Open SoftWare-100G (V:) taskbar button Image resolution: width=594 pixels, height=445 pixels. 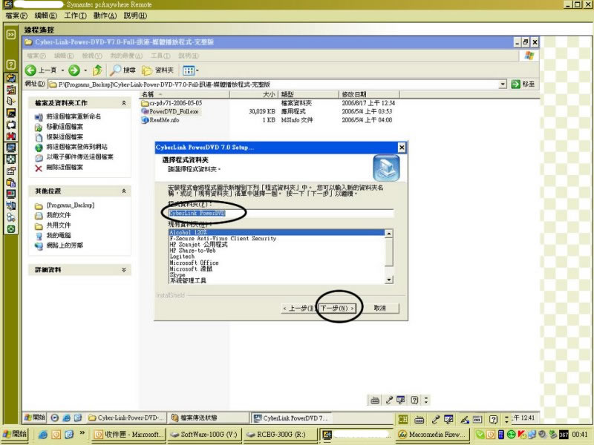point(203,435)
